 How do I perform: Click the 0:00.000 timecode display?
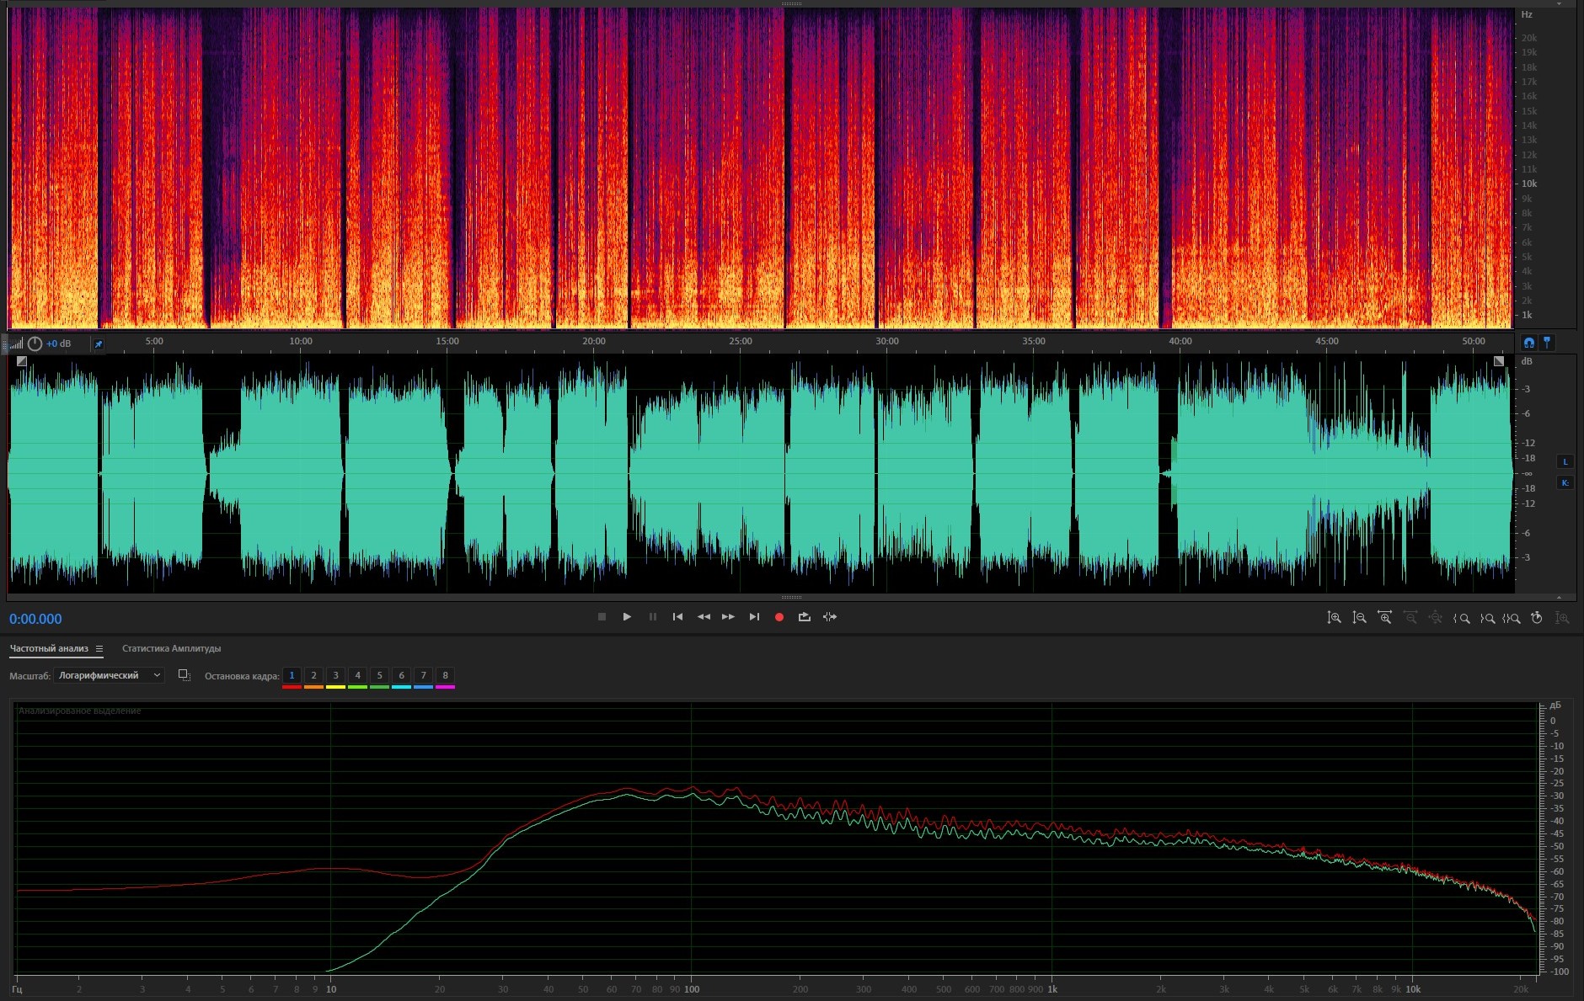pos(35,619)
